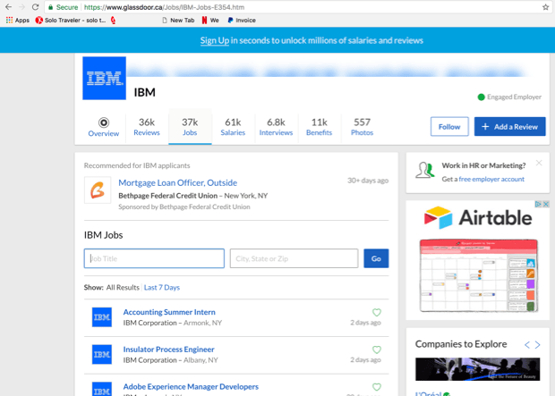Image resolution: width=555 pixels, height=396 pixels.
Task: Click IBM logo beside Insulator Process Engineer
Action: pyautogui.click(x=102, y=354)
